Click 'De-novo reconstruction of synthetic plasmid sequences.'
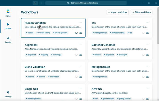The height and width of the screenshot is (101, 159). click(52, 71)
